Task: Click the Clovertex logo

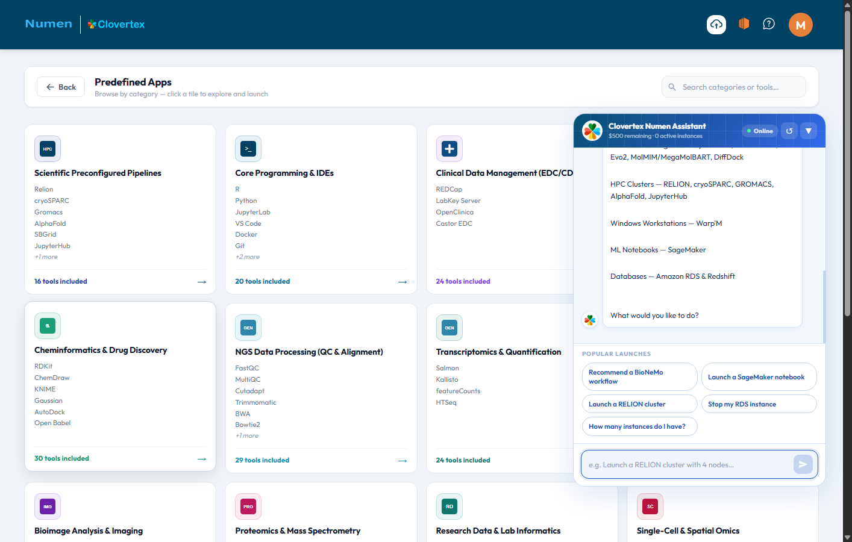Action: pyautogui.click(x=116, y=24)
